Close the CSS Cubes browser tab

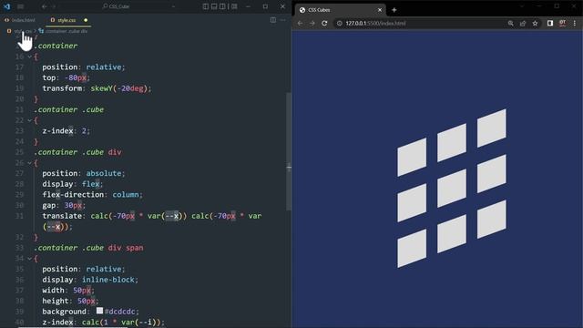380,10
